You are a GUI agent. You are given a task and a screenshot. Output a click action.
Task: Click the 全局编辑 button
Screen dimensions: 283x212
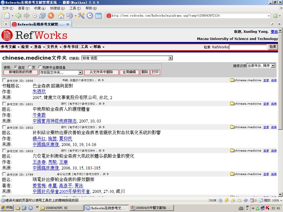click(x=129, y=72)
